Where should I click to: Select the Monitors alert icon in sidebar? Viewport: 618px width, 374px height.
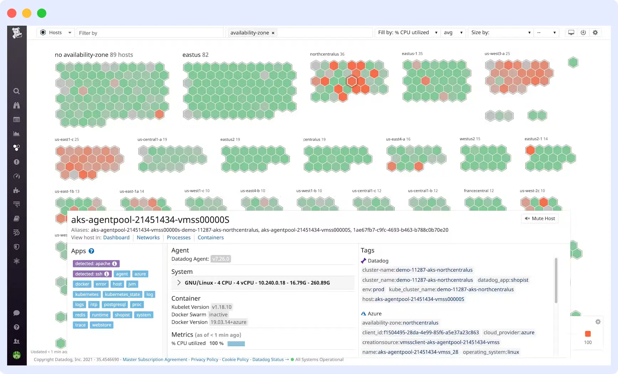click(16, 162)
